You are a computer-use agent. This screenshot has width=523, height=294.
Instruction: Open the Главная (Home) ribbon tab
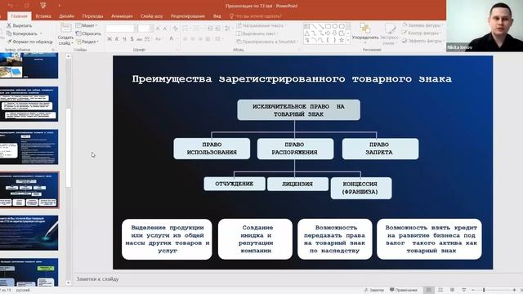click(x=19, y=16)
